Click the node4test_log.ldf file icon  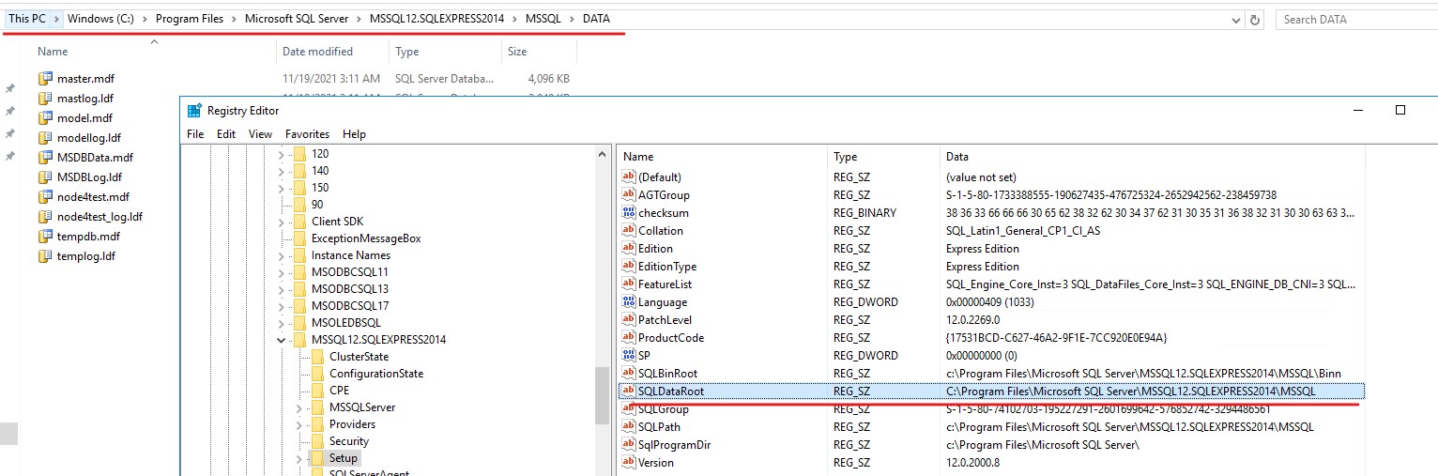point(44,217)
